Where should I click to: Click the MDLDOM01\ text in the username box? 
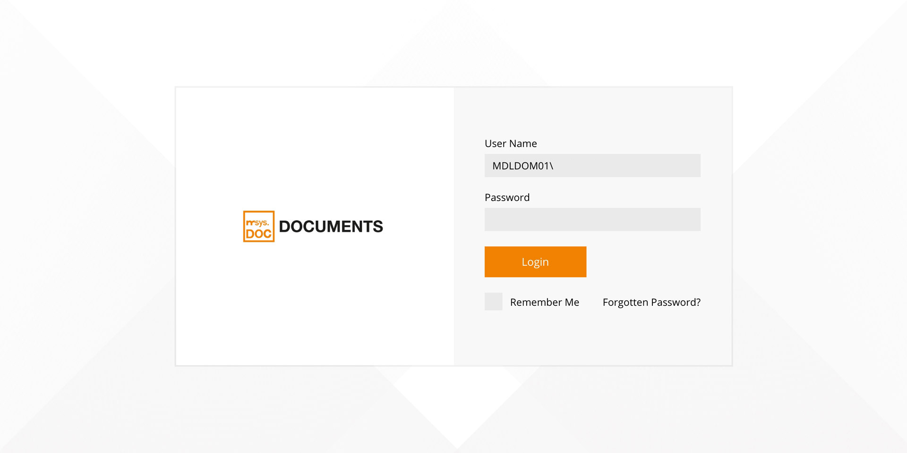tap(522, 166)
